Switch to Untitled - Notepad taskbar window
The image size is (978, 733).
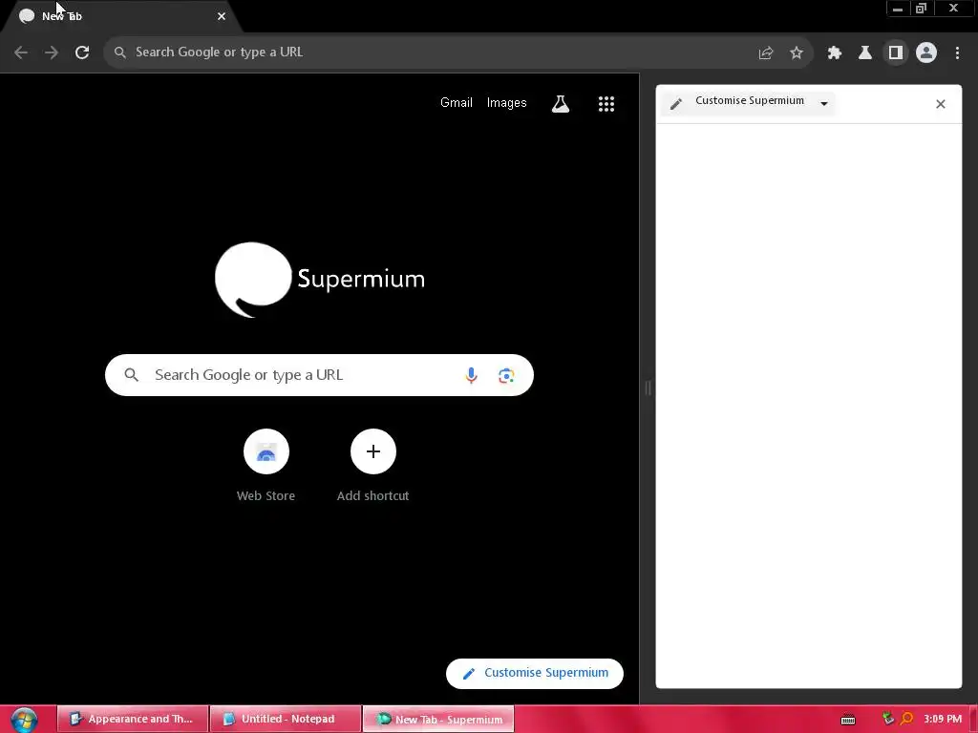pos(286,719)
